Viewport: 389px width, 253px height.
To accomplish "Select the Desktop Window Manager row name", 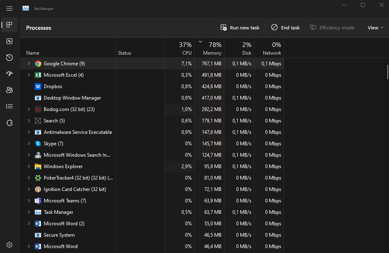I will point(72,98).
